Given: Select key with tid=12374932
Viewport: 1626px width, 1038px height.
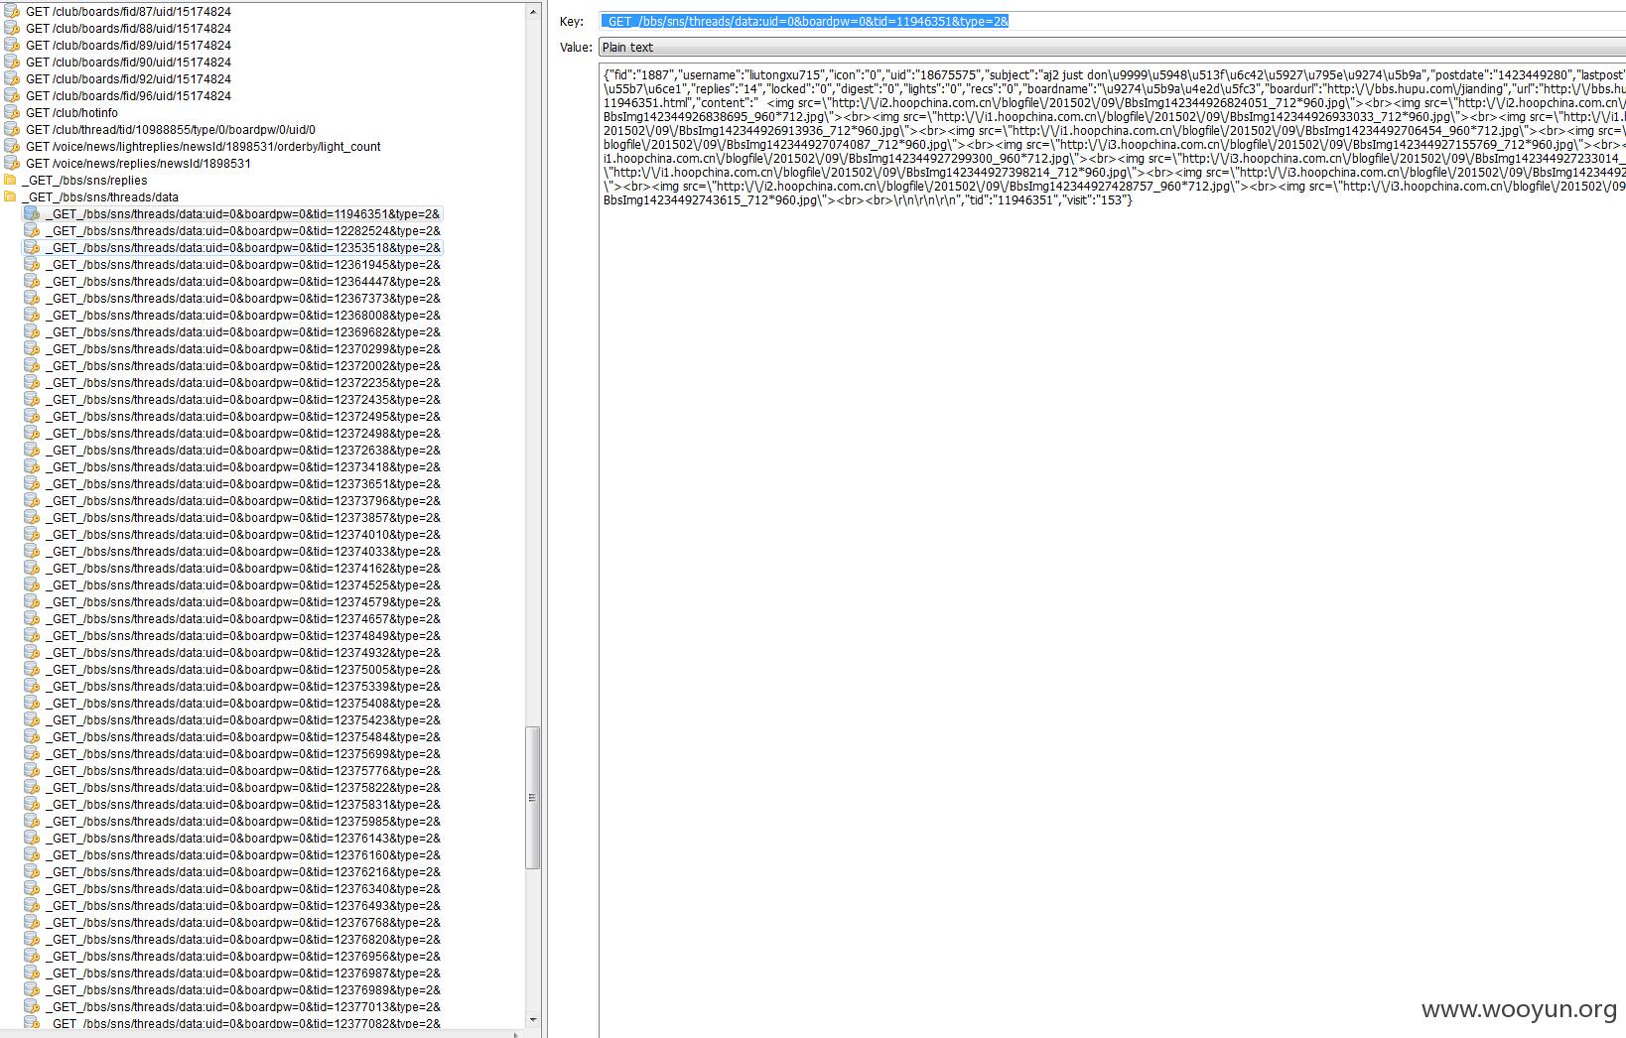Looking at the screenshot, I should click(243, 652).
